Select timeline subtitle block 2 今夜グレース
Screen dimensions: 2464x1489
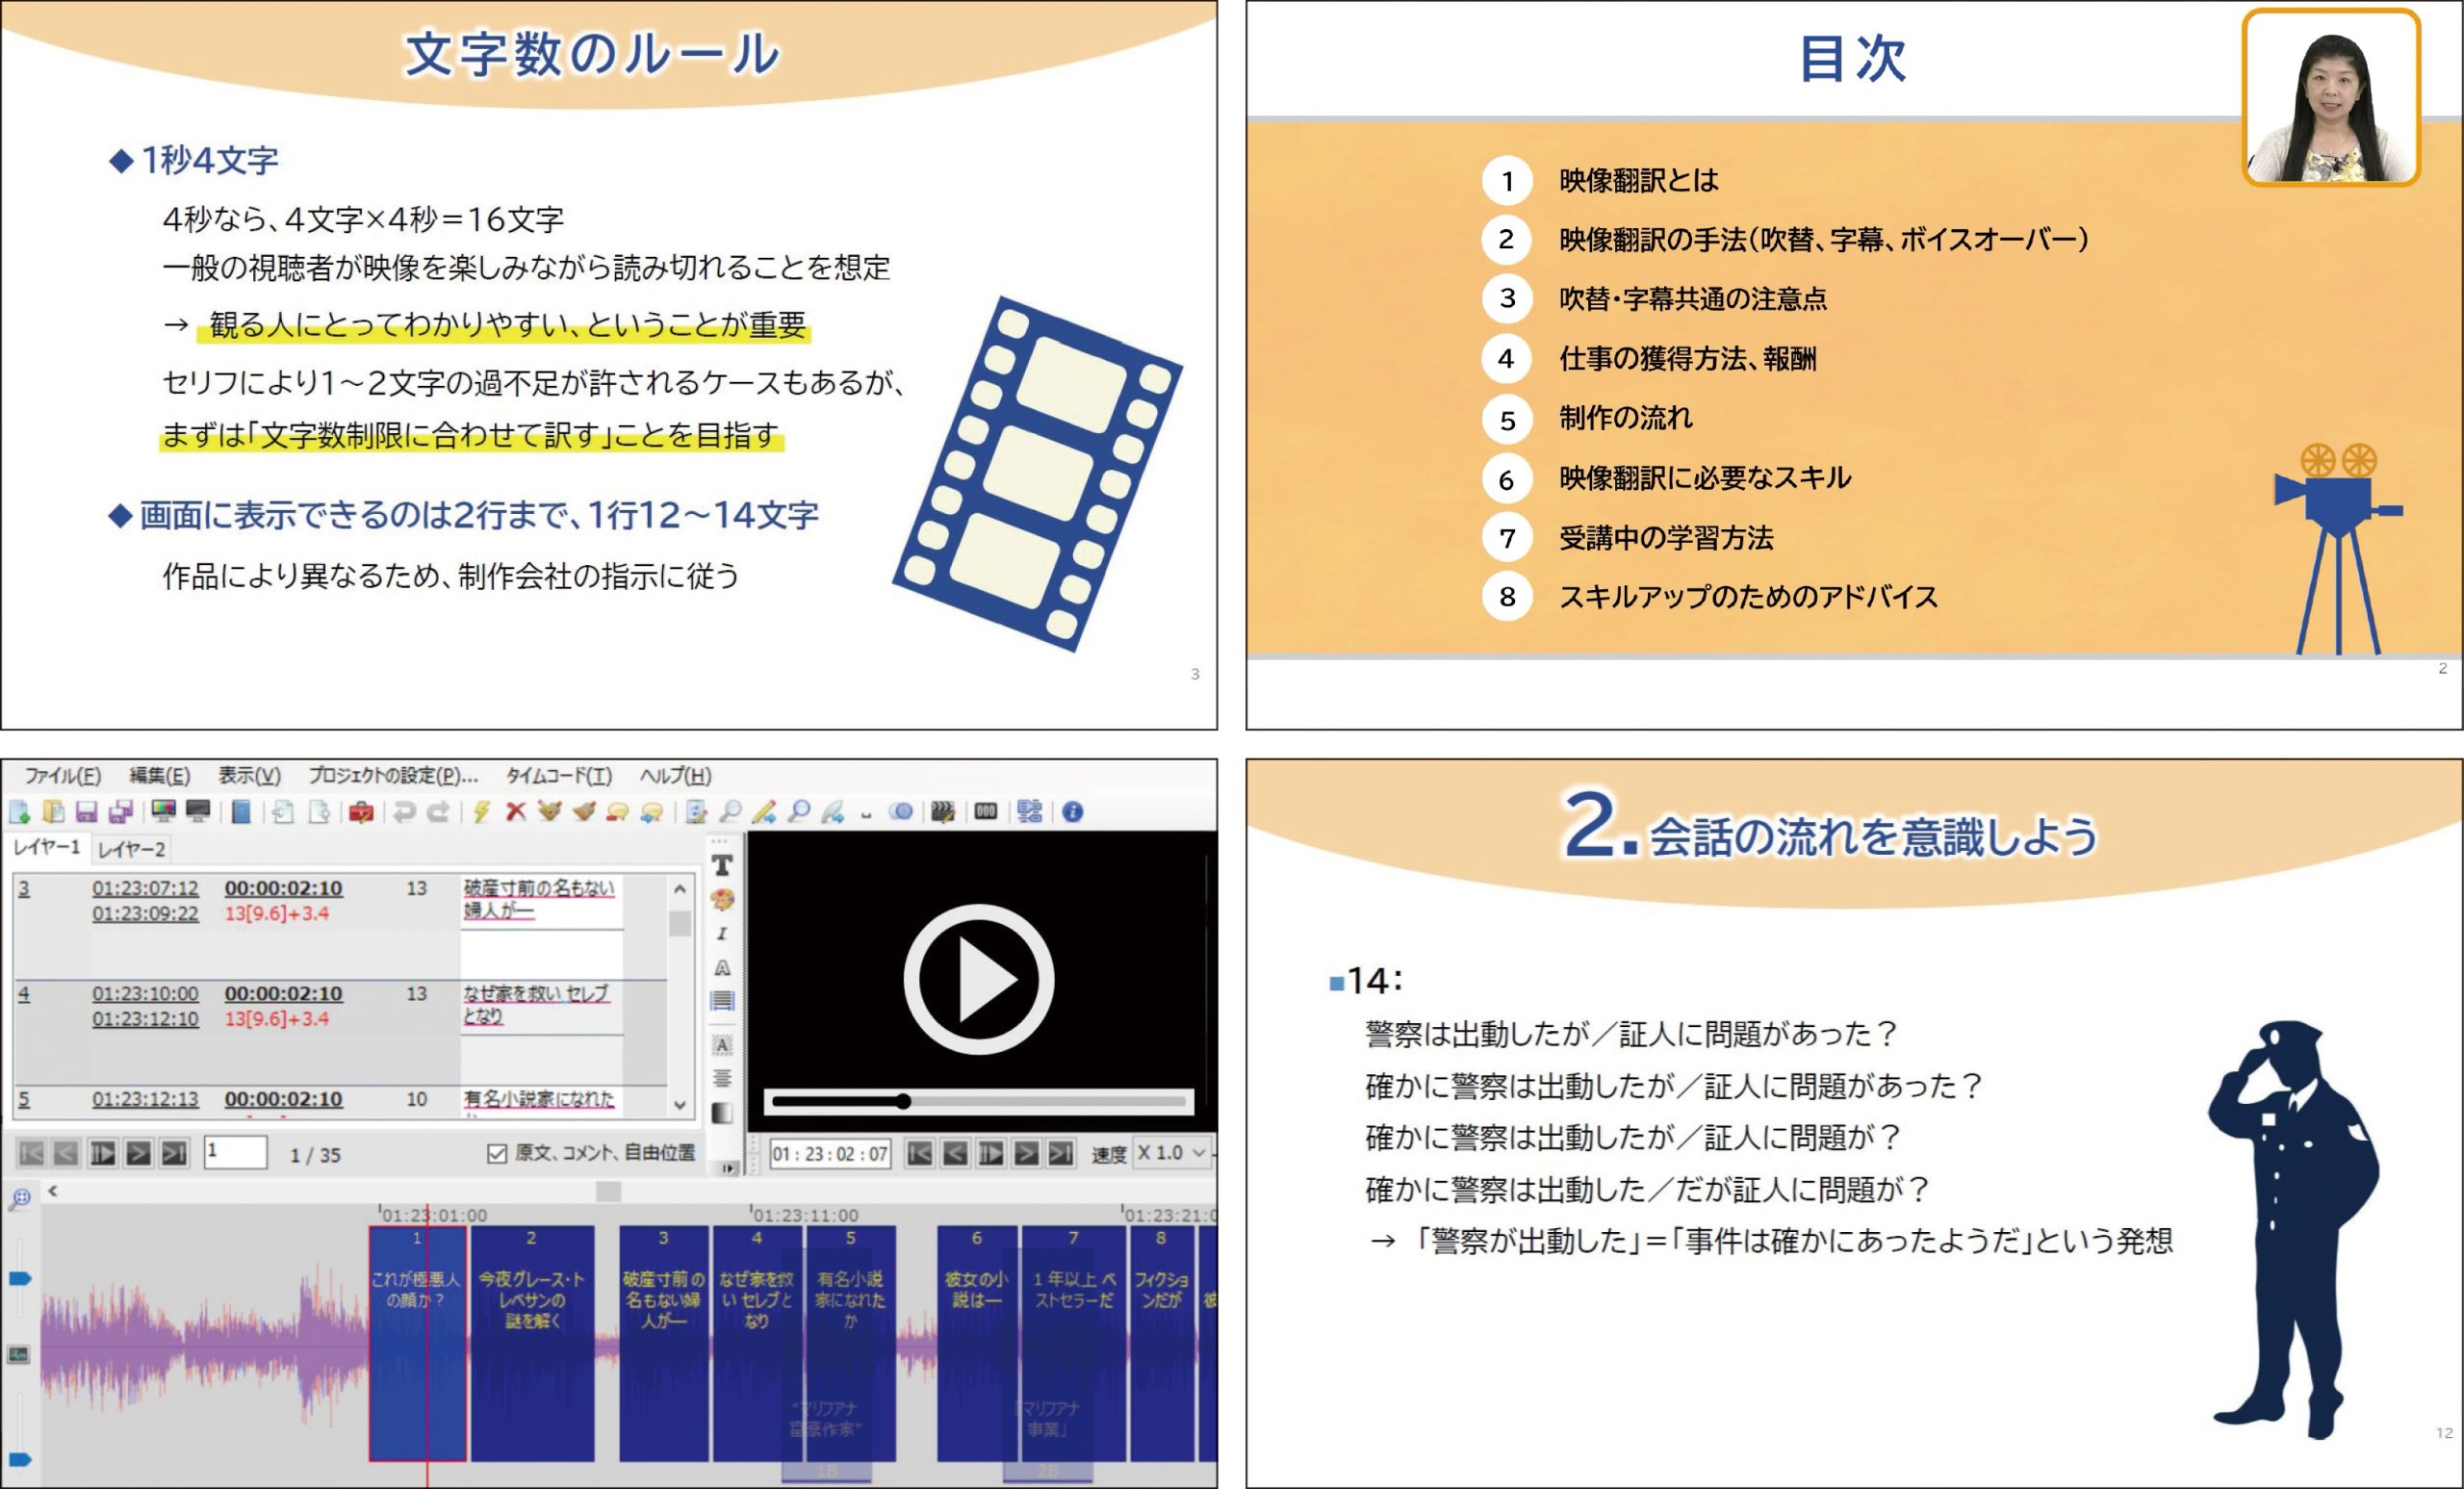pyautogui.click(x=532, y=1343)
